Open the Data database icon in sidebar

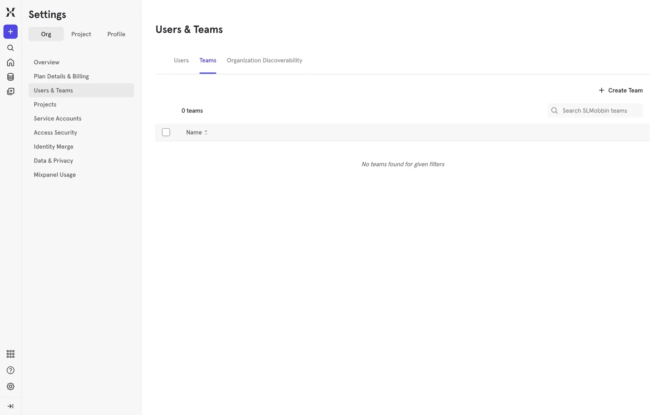coord(10,77)
